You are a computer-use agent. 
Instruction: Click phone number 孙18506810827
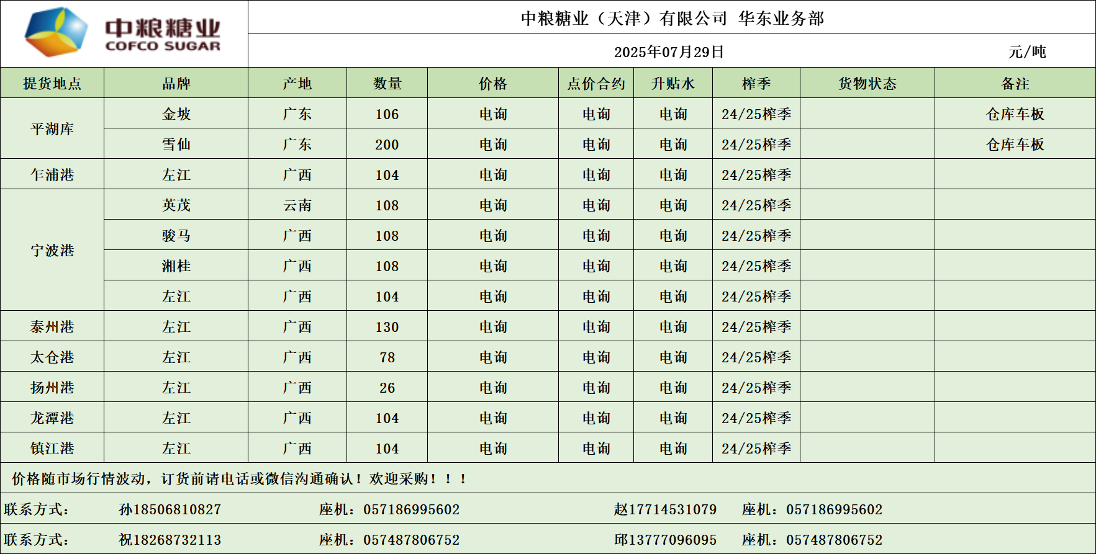tap(170, 509)
